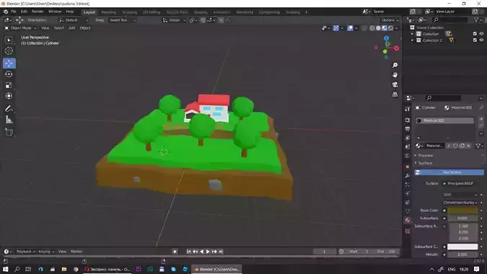The width and height of the screenshot is (487, 274).
Task: Play the animation forward
Action: click(207, 252)
